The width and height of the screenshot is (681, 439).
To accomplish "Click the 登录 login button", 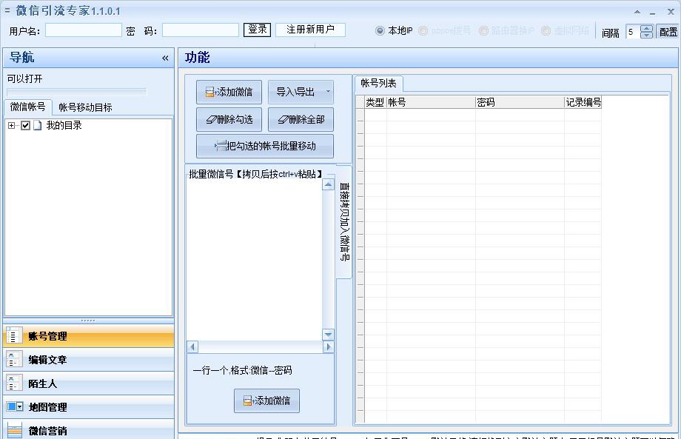I will [257, 30].
